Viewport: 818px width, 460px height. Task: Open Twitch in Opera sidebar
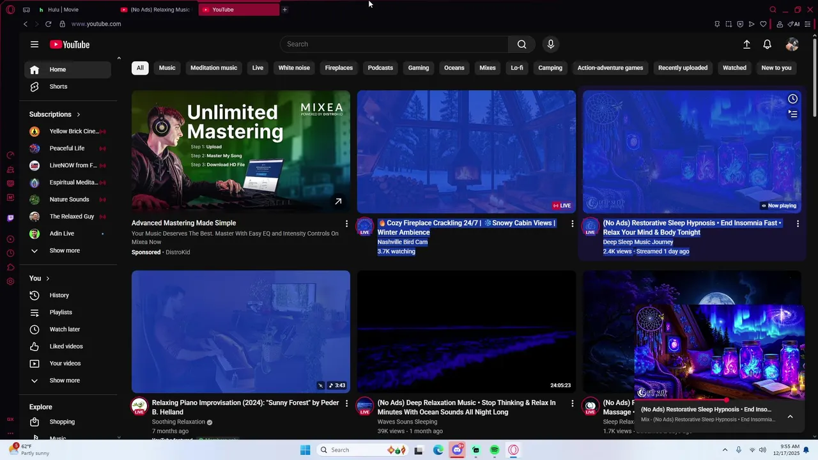(x=10, y=218)
